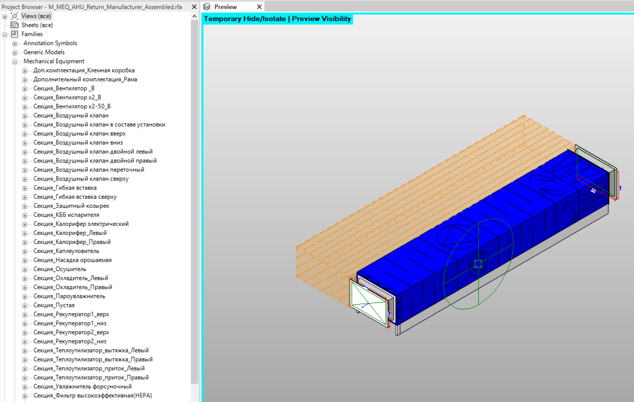634x402 pixels.
Task: Collapse Mechanical Equipment category
Action: (x=15, y=61)
